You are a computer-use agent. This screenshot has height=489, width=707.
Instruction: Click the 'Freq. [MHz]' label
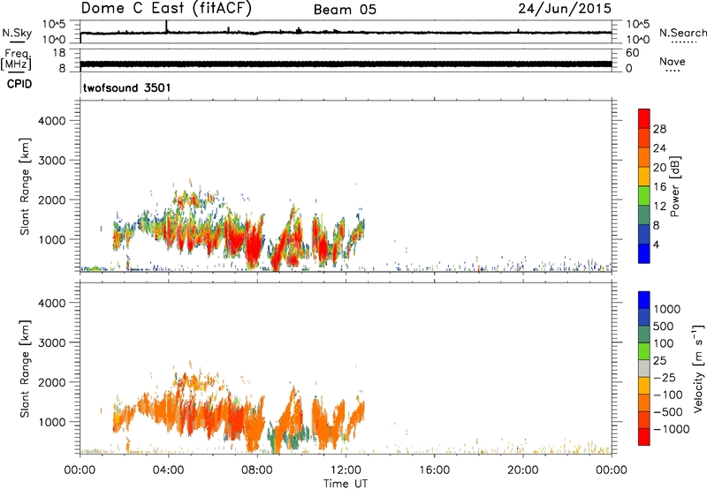pyautogui.click(x=16, y=60)
